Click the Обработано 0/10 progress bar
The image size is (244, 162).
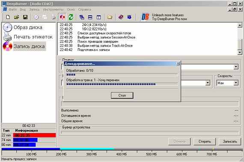pyautogui.click(x=122, y=75)
